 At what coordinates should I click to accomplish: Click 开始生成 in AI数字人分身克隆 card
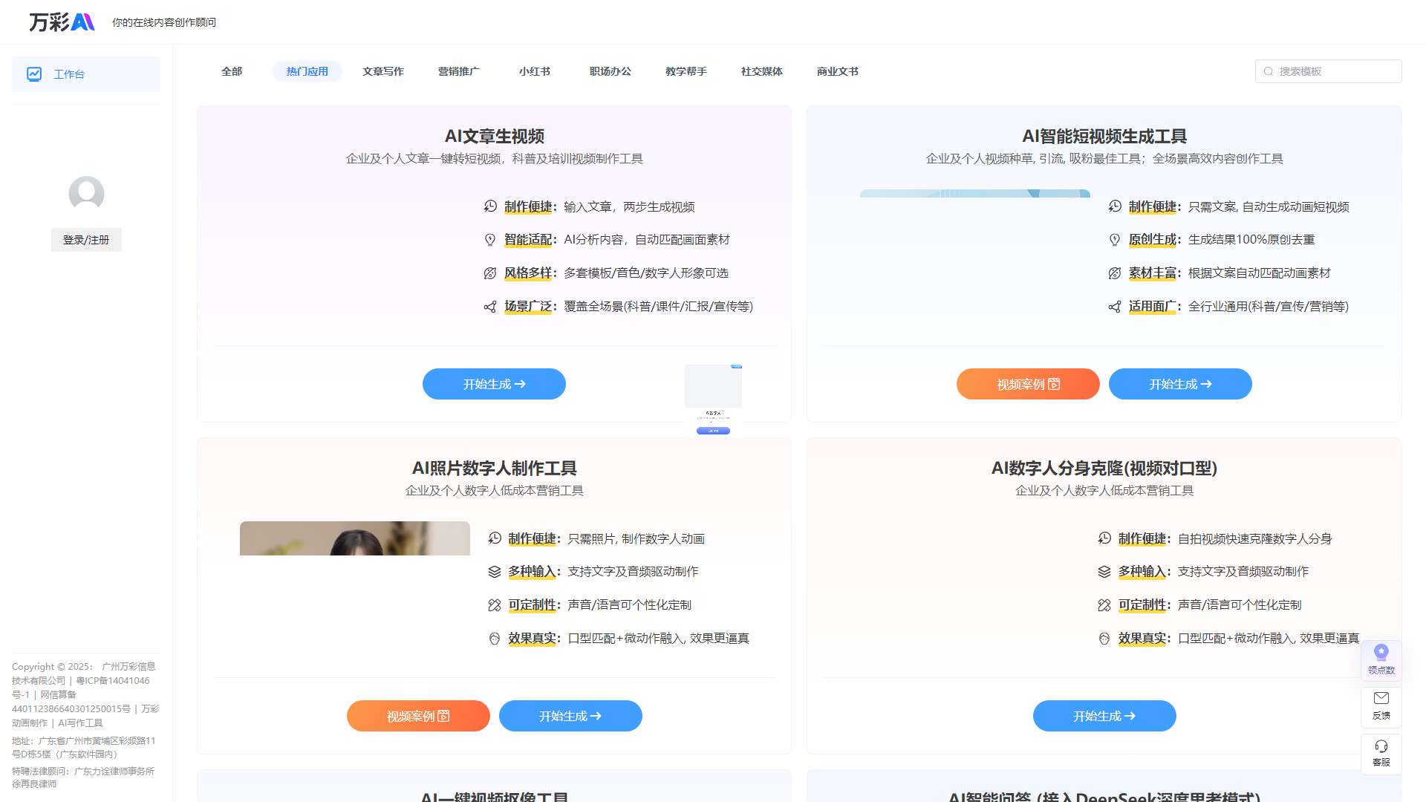pos(1104,716)
